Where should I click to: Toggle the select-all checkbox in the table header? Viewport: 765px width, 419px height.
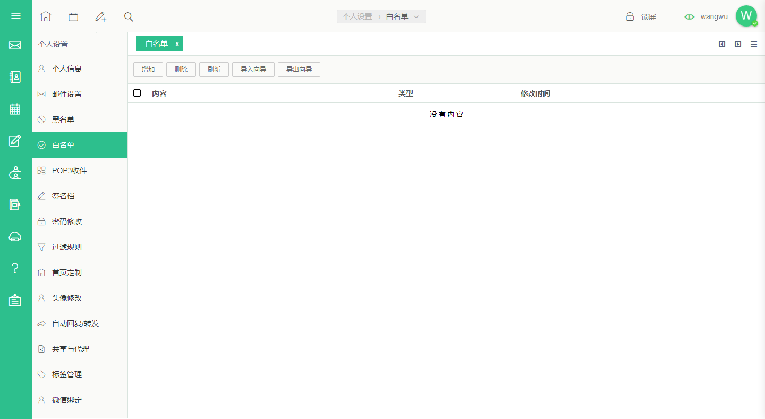click(137, 93)
